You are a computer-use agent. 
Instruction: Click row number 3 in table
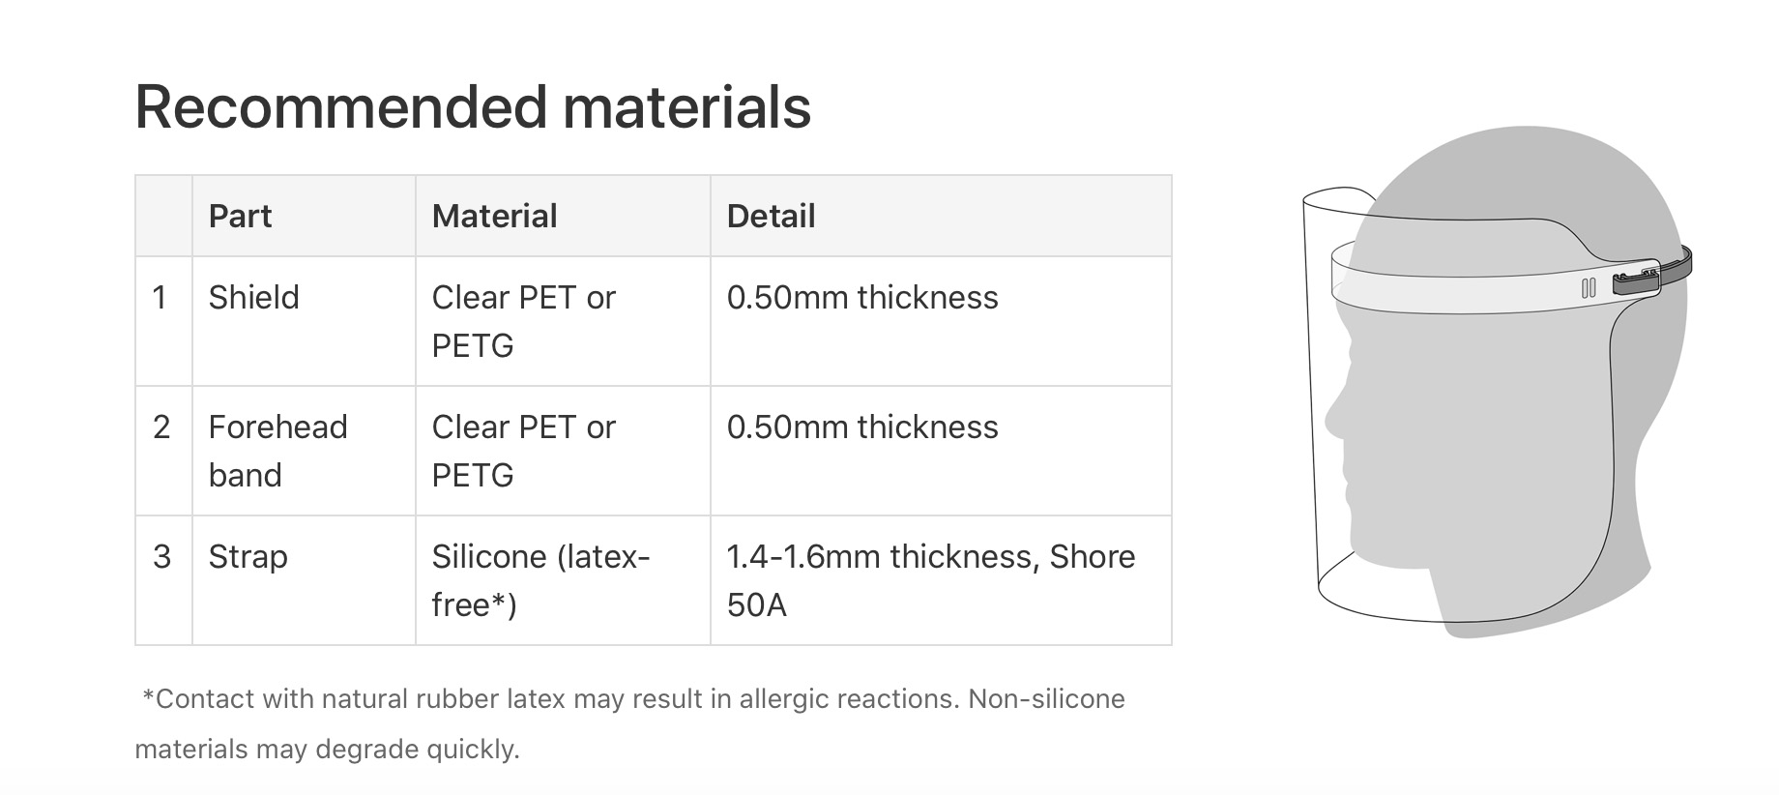(x=161, y=557)
